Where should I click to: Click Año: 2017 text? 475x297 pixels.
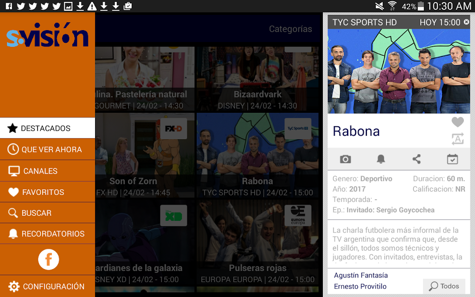[349, 189]
